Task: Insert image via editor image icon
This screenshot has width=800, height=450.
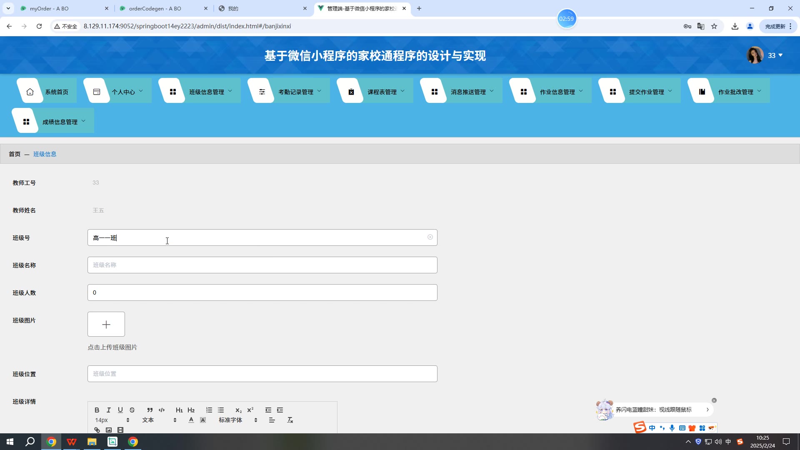Action: (109, 430)
